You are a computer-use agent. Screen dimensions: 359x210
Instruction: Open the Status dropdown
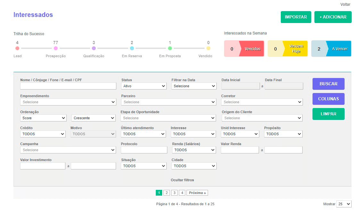[144, 86]
